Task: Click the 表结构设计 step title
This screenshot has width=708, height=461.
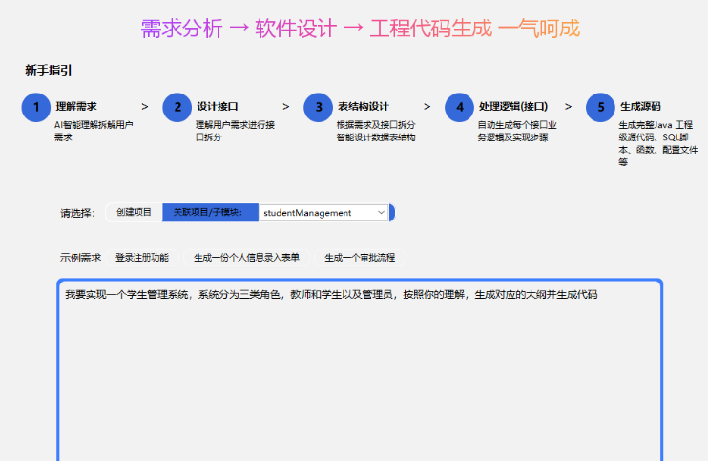Action: pos(364,107)
